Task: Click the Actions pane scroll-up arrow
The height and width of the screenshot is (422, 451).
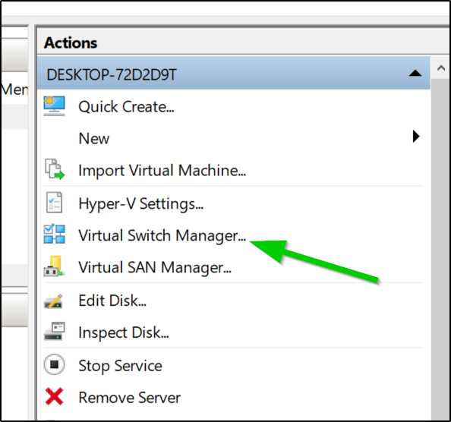Action: (x=441, y=68)
